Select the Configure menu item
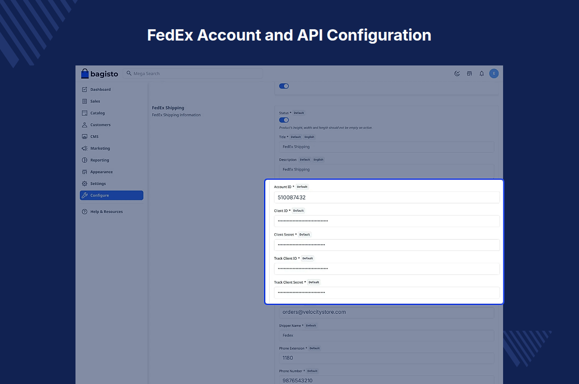 111,195
